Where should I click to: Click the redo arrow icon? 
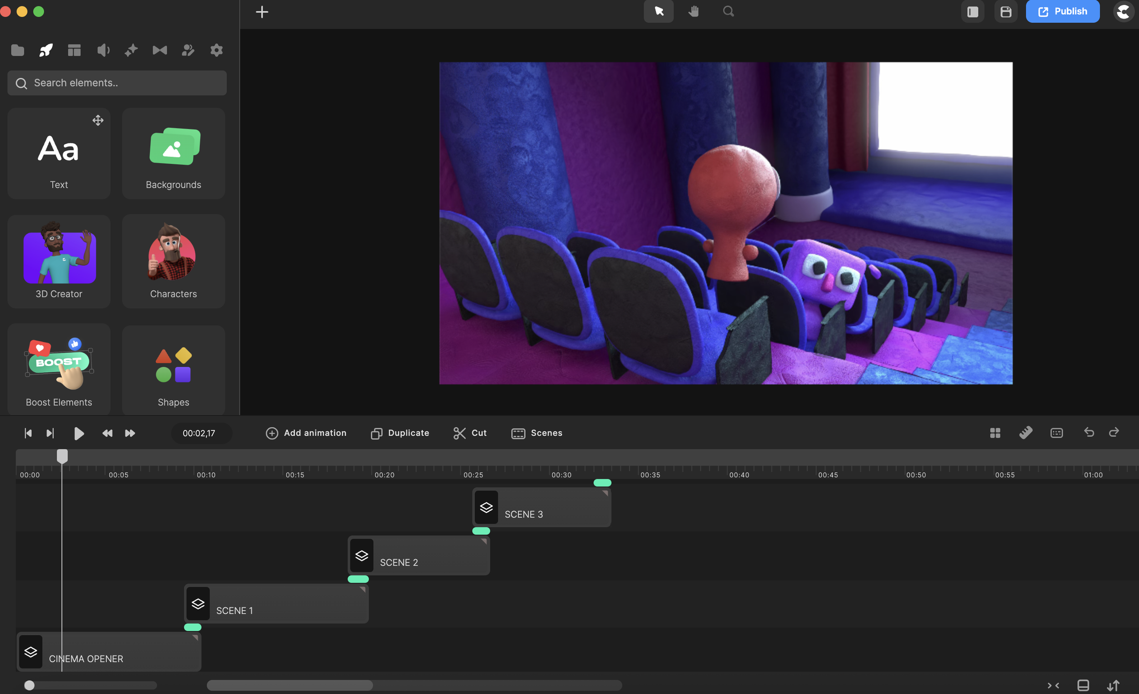[1114, 433]
